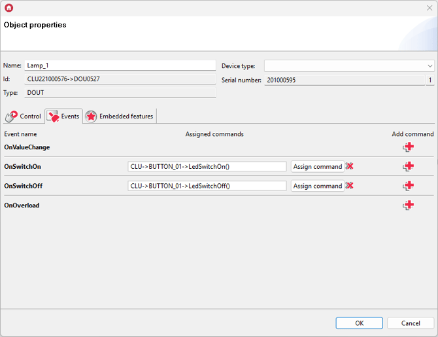Click the Serial number field
Screen dimensions: 438x337
(344, 80)
